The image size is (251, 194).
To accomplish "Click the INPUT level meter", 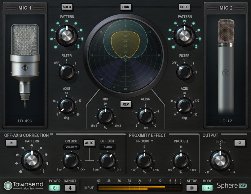I will tap(139, 188).
